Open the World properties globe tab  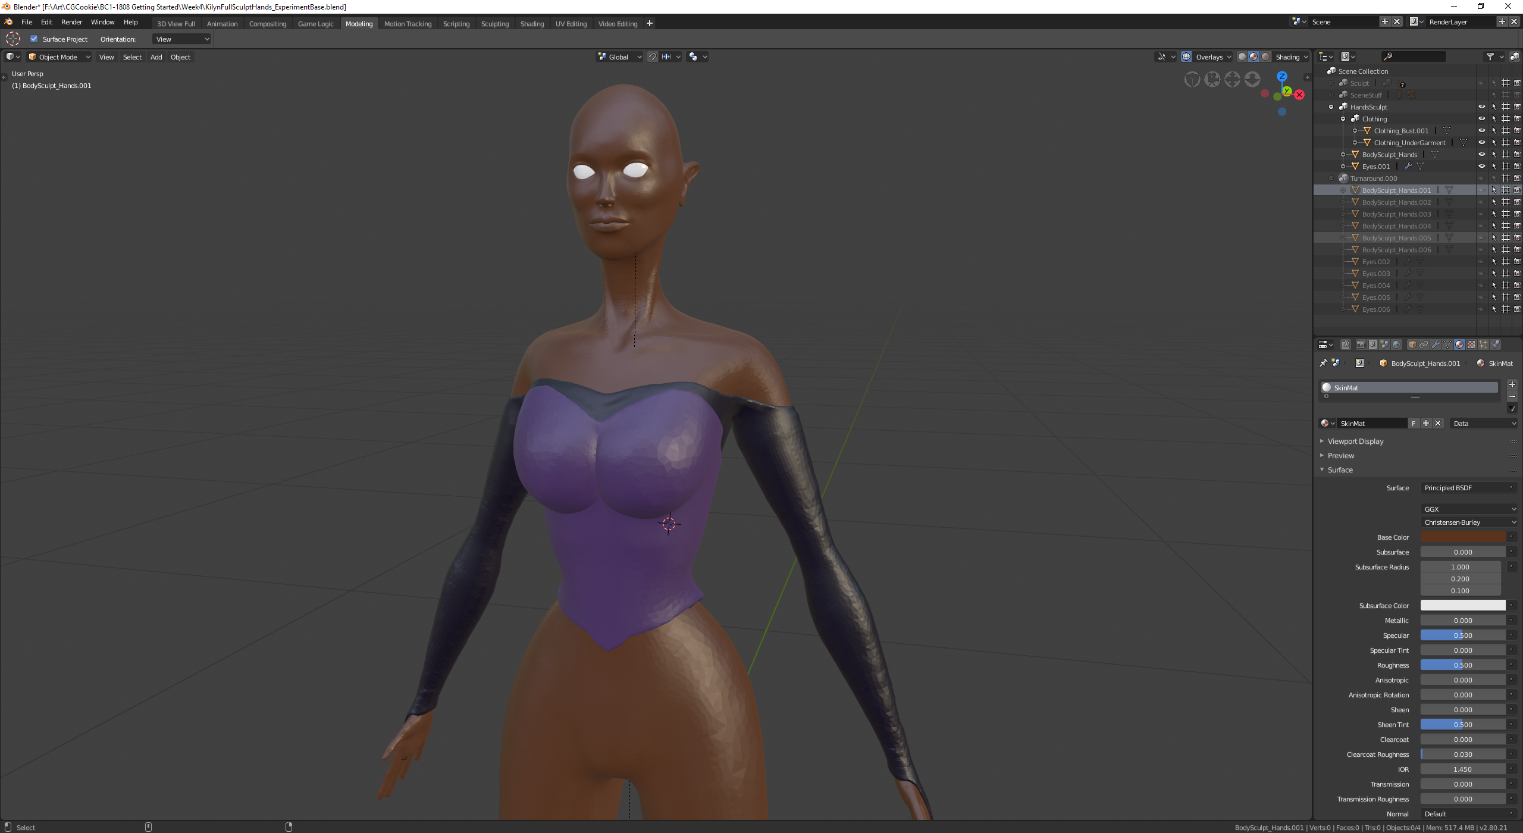coord(1396,345)
